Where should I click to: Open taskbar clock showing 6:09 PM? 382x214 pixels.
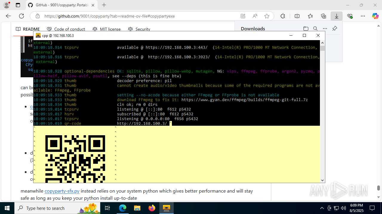click(x=356, y=208)
